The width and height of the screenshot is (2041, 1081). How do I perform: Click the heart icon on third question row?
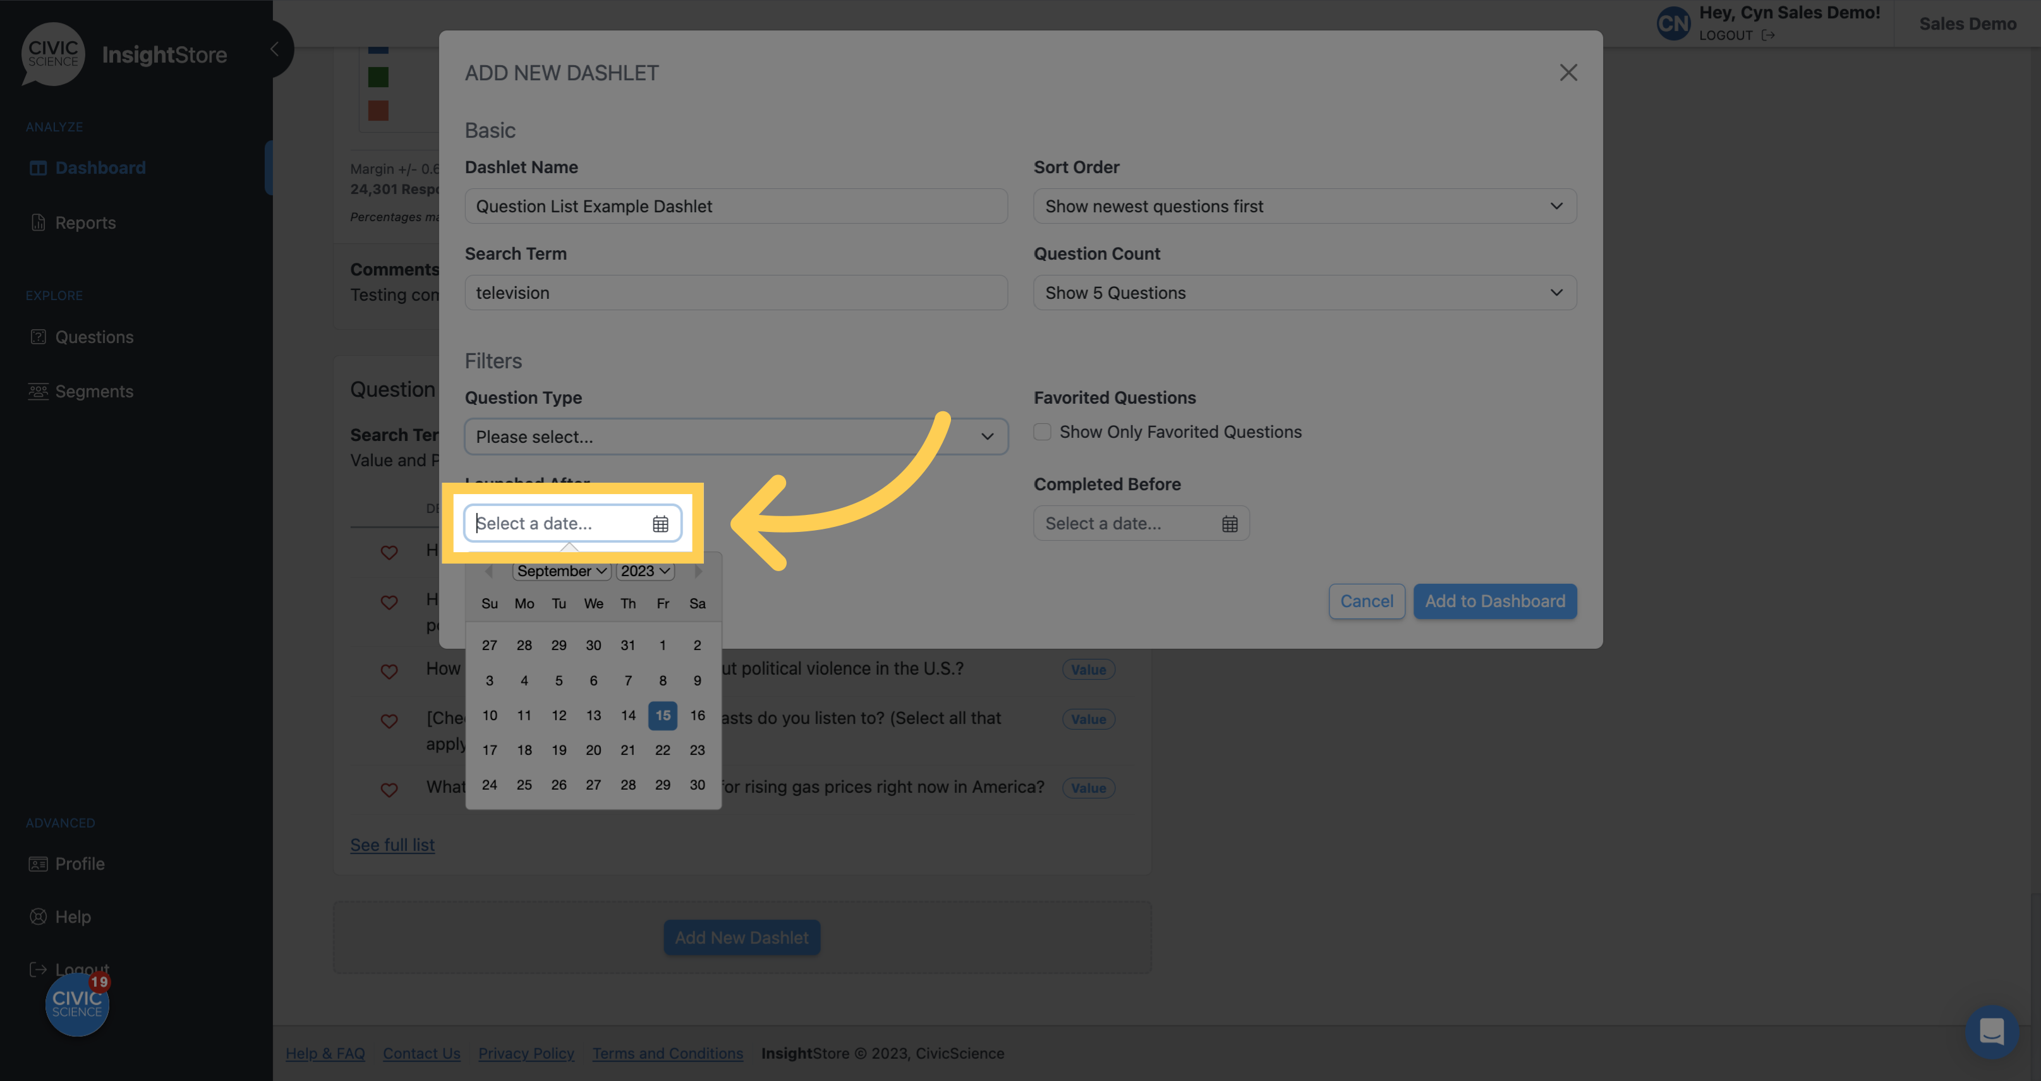[389, 668]
